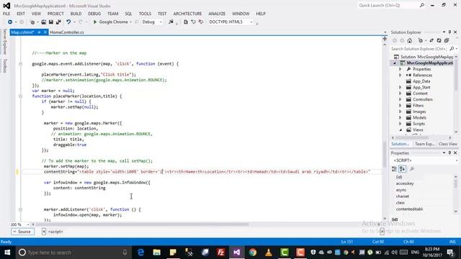This screenshot has width=461, height=259.
Task: Collapse the Views folder in Solution Explorer
Action: pyautogui.click(x=400, y=129)
